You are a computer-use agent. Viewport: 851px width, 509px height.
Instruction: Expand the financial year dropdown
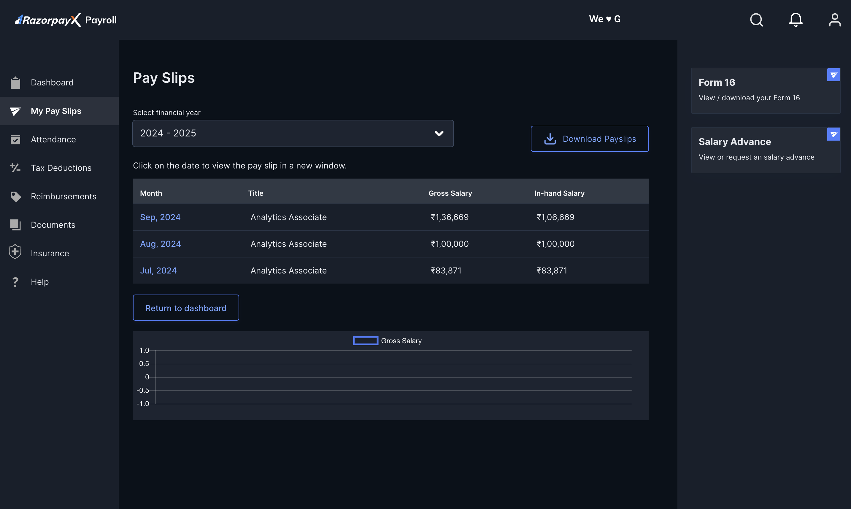point(293,133)
